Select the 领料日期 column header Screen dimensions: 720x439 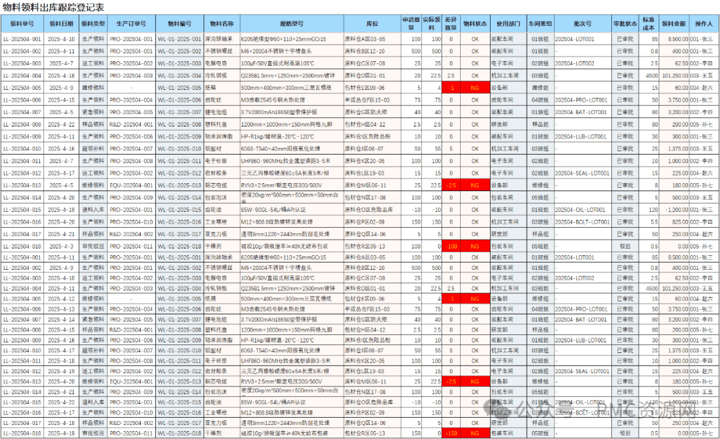[x=61, y=24]
